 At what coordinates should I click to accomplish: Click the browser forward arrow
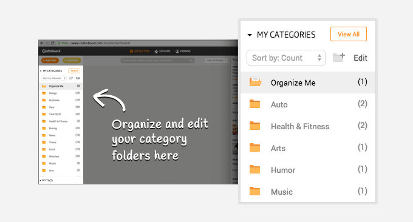click(47, 43)
